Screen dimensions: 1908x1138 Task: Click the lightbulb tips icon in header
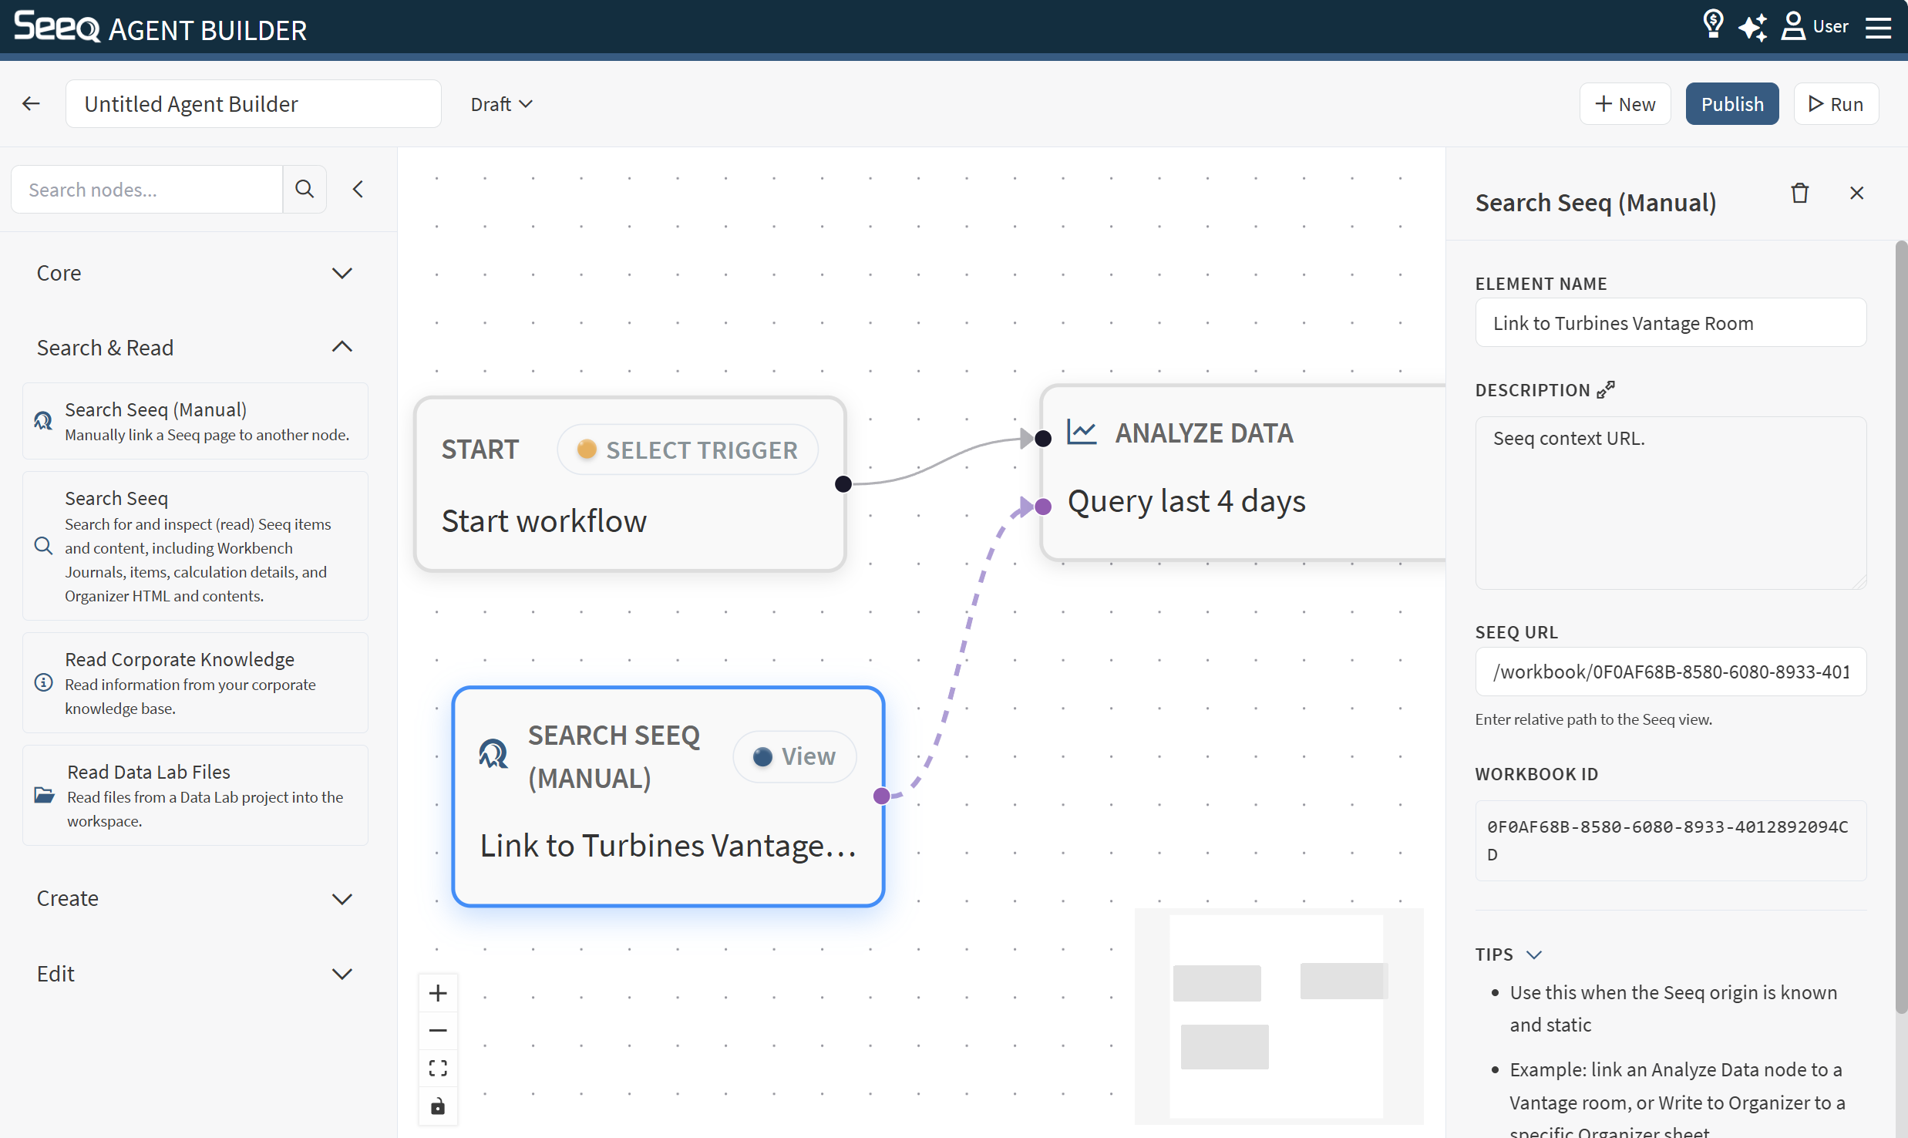pyautogui.click(x=1712, y=25)
